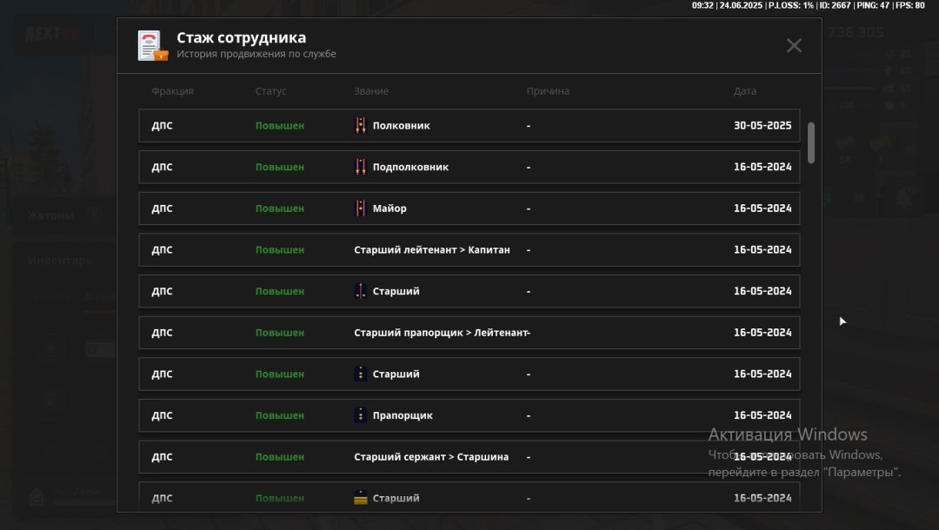
Task: Select the Старший сержант > Старшина entry
Action: coord(431,457)
